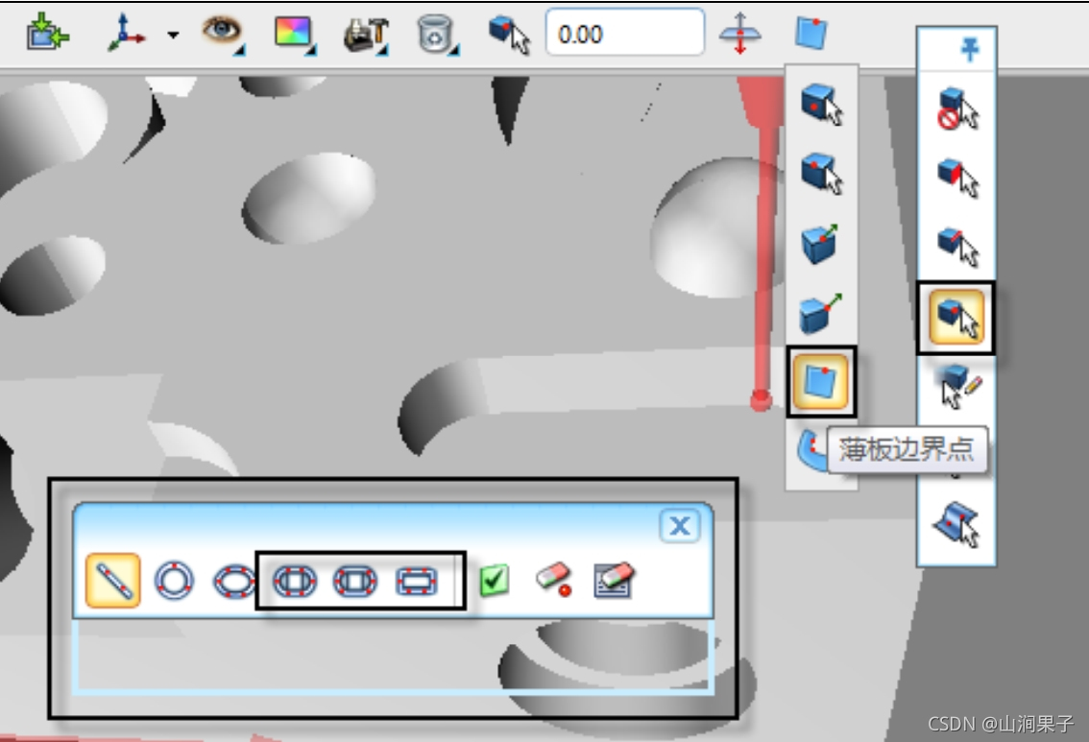This screenshot has height=742, width=1089.
Task: Close the shape tools dialog
Action: tap(679, 525)
